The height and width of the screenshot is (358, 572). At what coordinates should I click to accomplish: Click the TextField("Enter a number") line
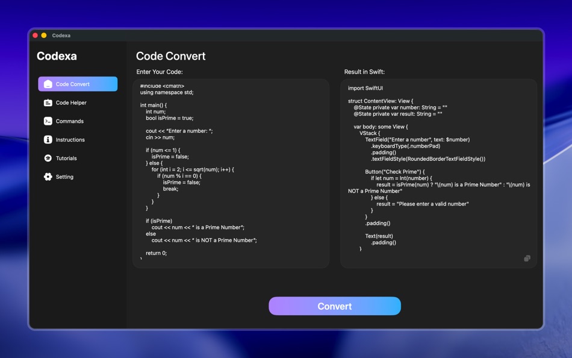coord(417,140)
